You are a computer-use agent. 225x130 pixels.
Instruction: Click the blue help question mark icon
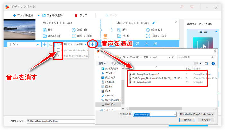[x=213, y=64]
